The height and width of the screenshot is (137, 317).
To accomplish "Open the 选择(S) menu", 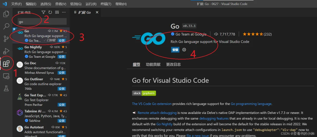I will pos(46,4).
